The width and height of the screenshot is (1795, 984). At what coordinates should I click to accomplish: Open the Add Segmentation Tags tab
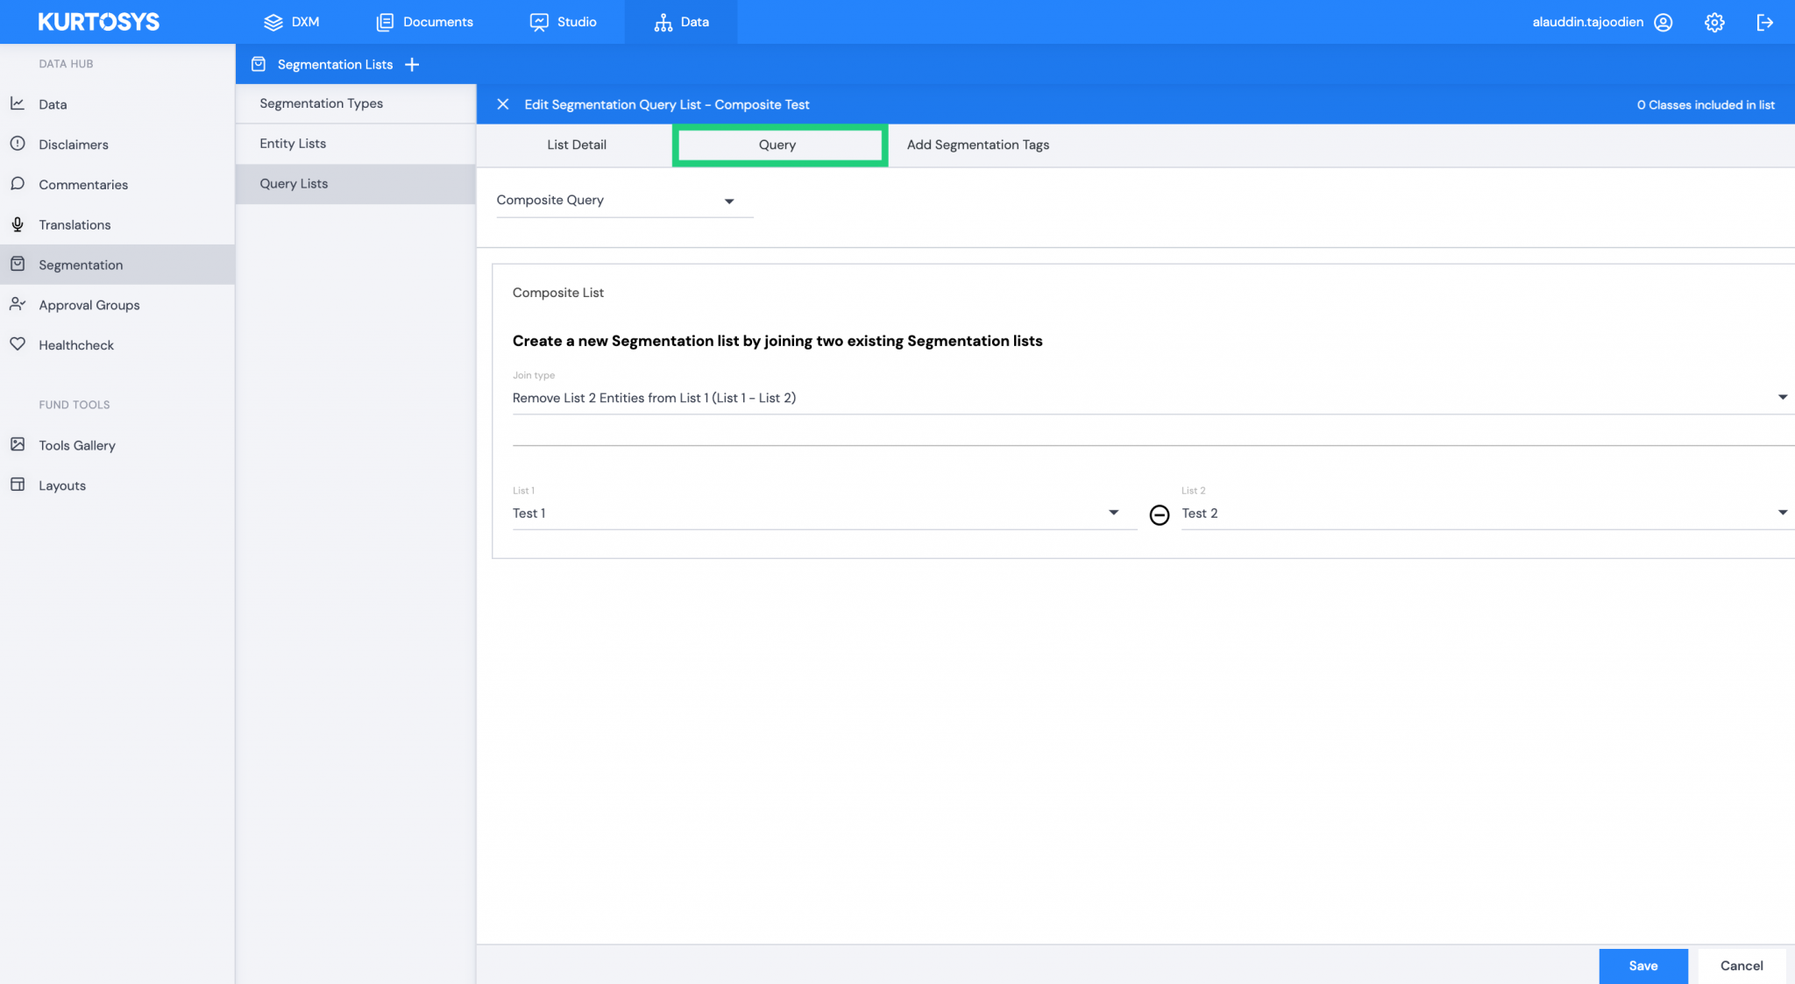click(x=977, y=145)
